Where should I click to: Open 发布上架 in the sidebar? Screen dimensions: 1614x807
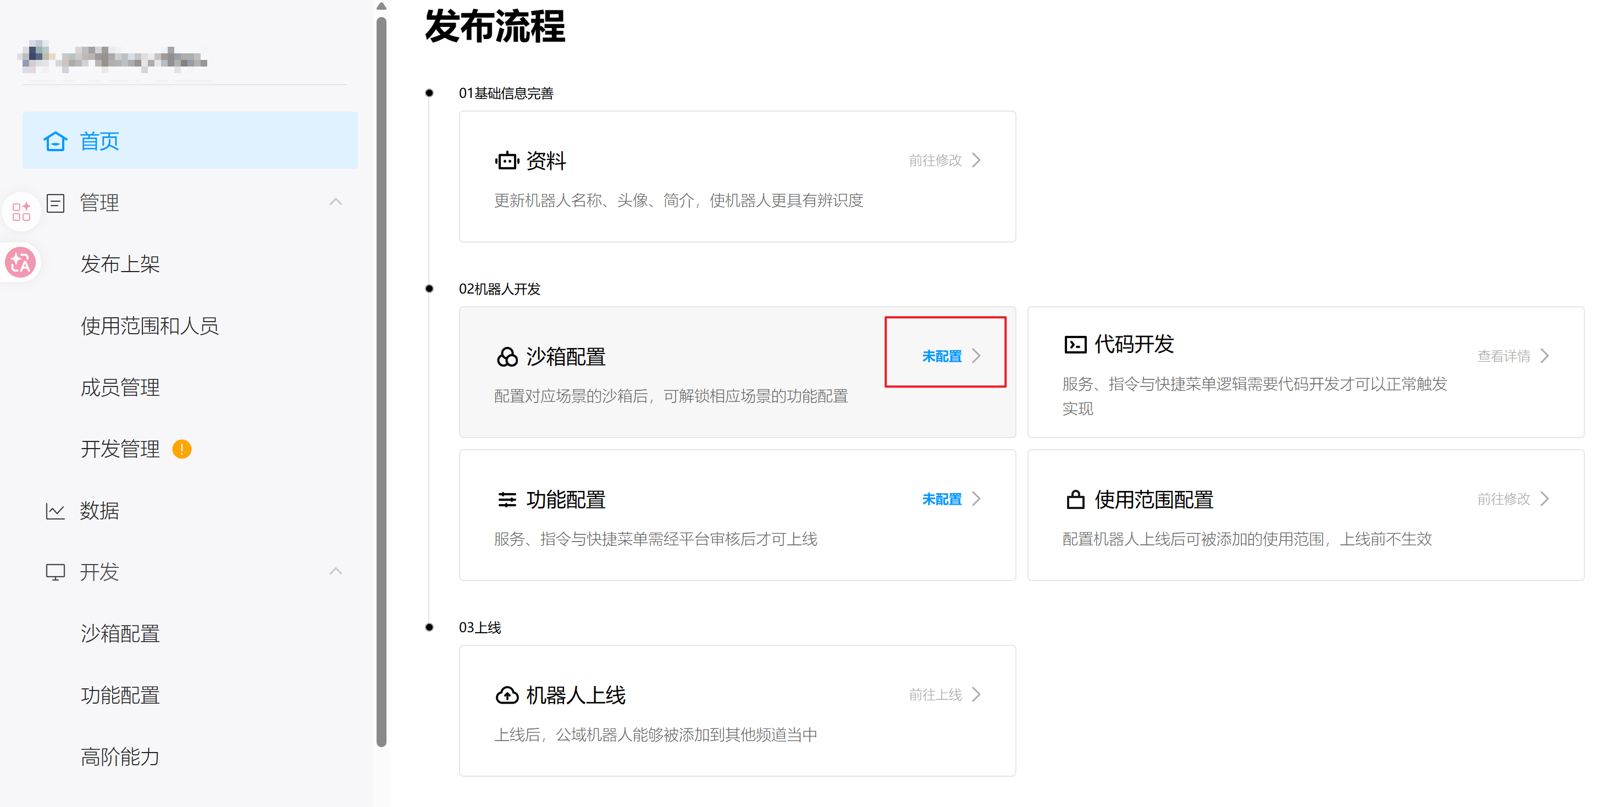[120, 264]
